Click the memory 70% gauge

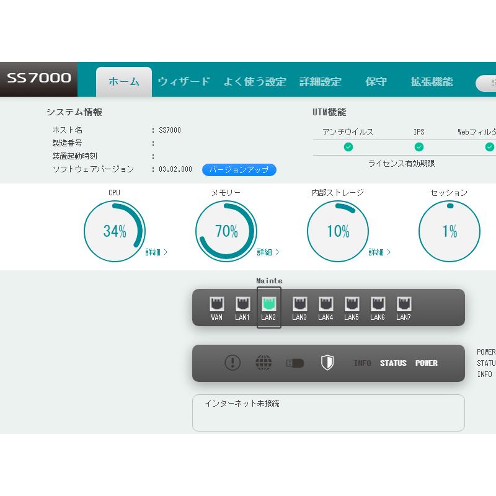(226, 231)
